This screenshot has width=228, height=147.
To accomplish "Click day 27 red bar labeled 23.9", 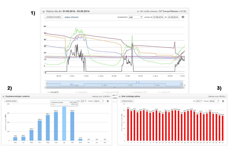I will (x=210, y=126).
